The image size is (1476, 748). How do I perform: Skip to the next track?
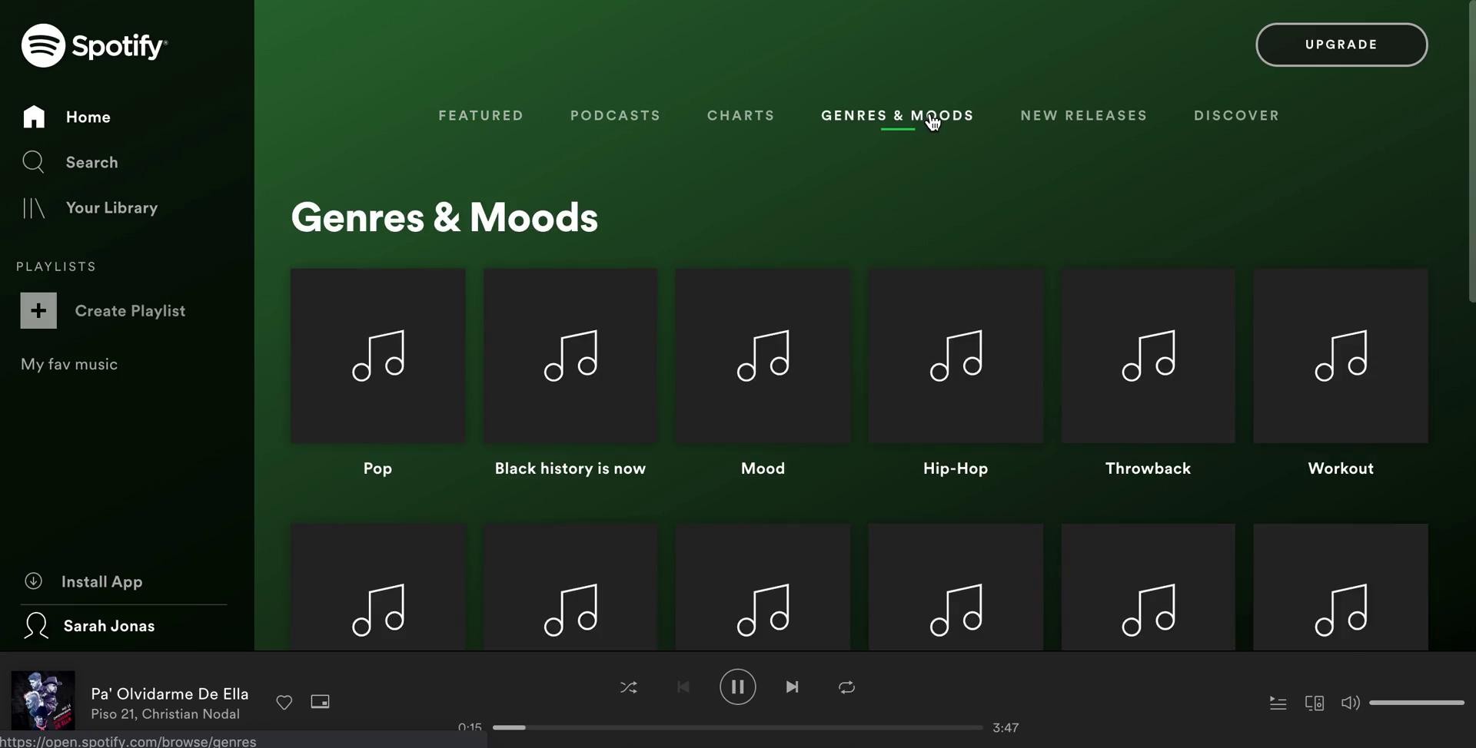click(792, 687)
